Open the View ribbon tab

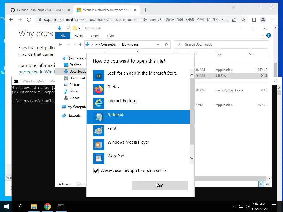110,36
